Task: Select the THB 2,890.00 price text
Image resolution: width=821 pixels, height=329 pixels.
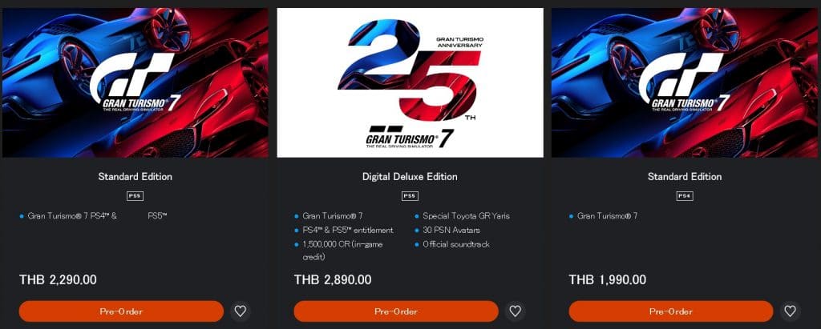Action: pyautogui.click(x=333, y=280)
